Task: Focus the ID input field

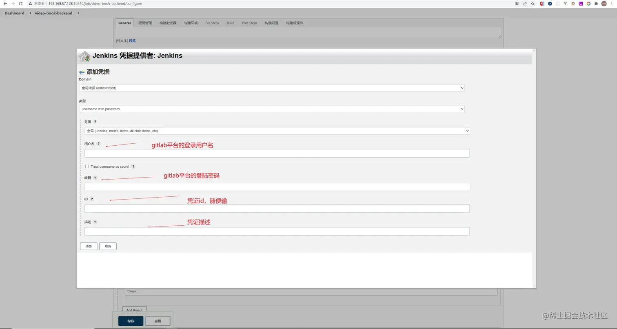Action: click(x=277, y=208)
